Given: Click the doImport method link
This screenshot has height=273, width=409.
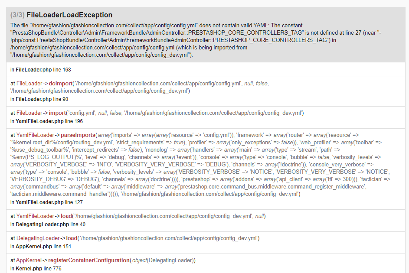Looking at the screenshot, I should [x=61, y=83].
